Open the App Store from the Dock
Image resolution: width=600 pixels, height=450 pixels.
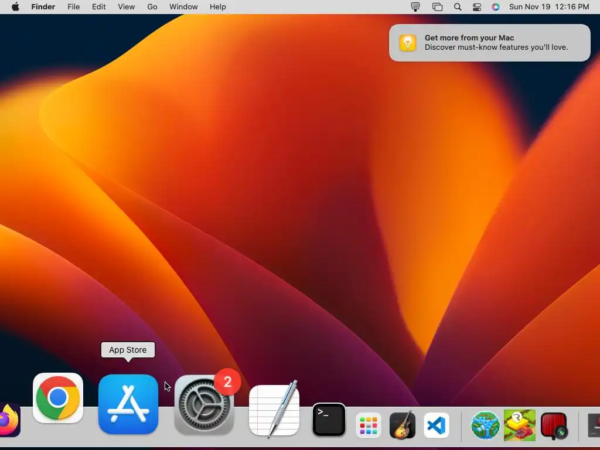click(128, 404)
